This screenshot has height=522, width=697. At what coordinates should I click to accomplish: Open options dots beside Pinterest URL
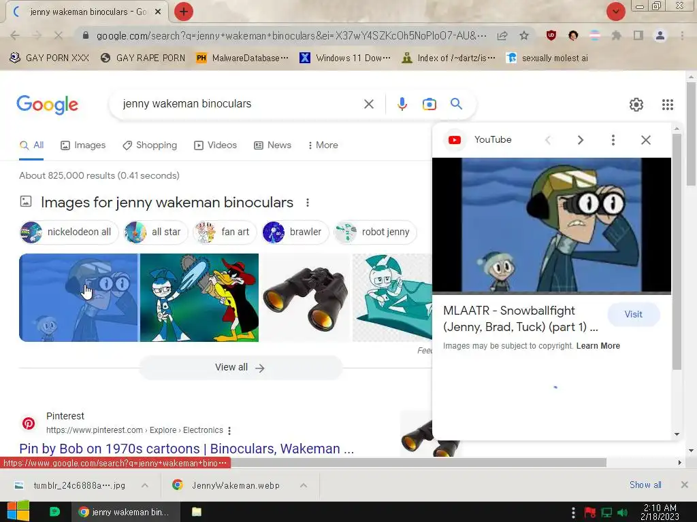229,430
